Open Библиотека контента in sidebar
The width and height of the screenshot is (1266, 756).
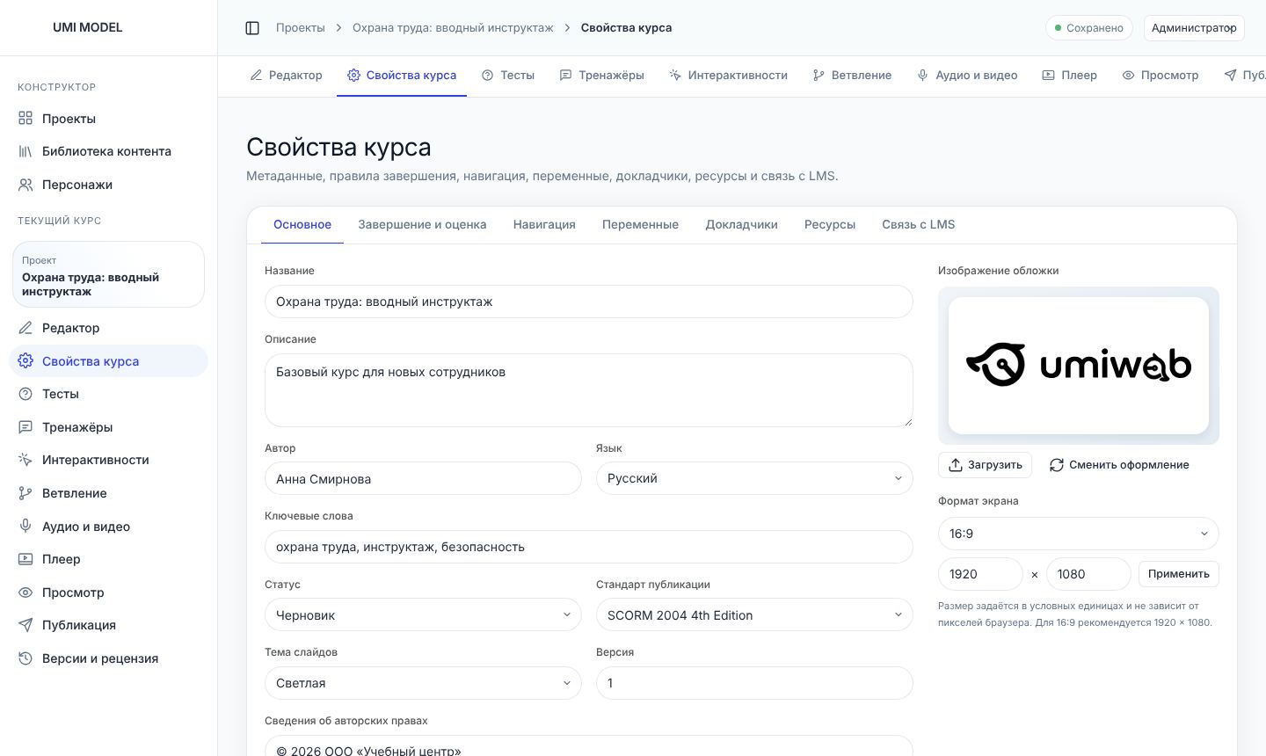click(108, 151)
